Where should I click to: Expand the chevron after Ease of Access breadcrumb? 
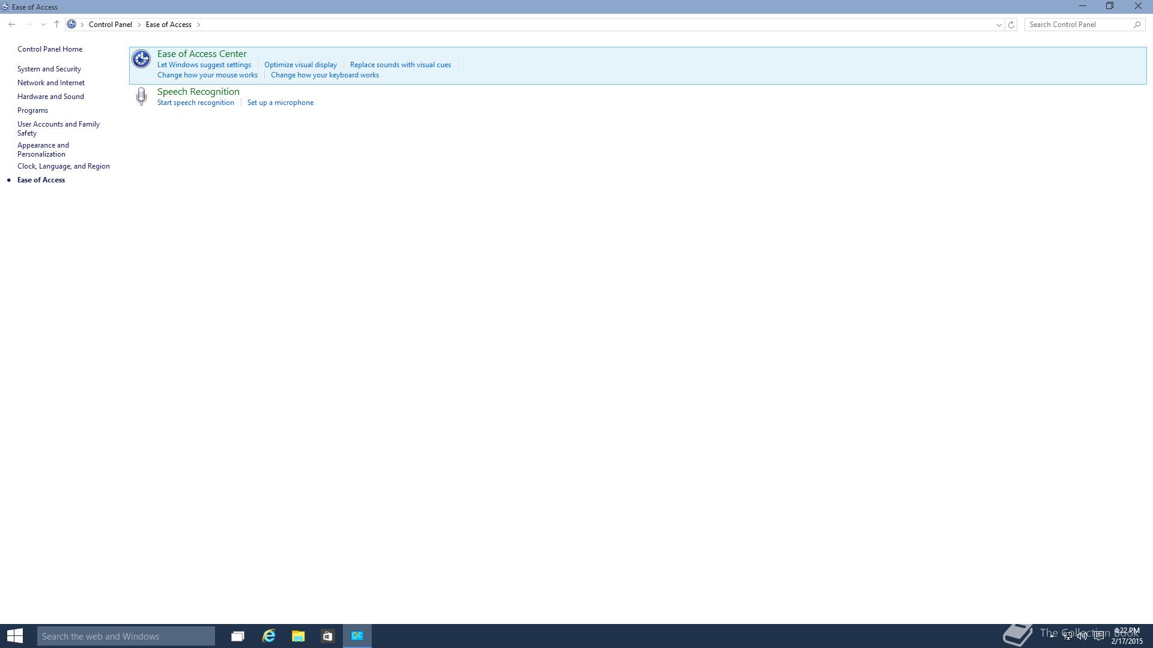[x=199, y=25]
